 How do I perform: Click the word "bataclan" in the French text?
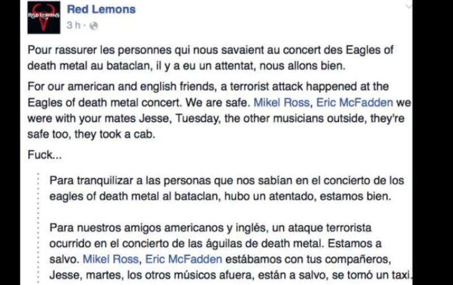(x=129, y=66)
